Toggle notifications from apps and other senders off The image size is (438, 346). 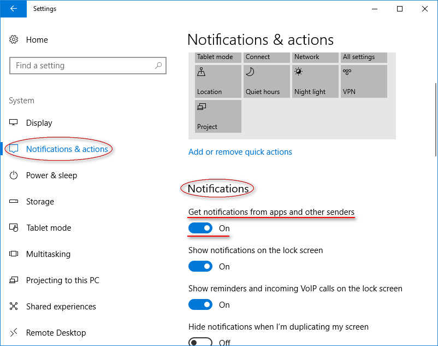(x=200, y=228)
